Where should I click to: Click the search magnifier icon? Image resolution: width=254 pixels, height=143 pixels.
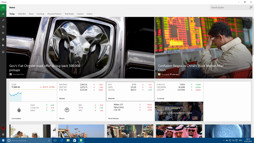[x=251, y=7]
